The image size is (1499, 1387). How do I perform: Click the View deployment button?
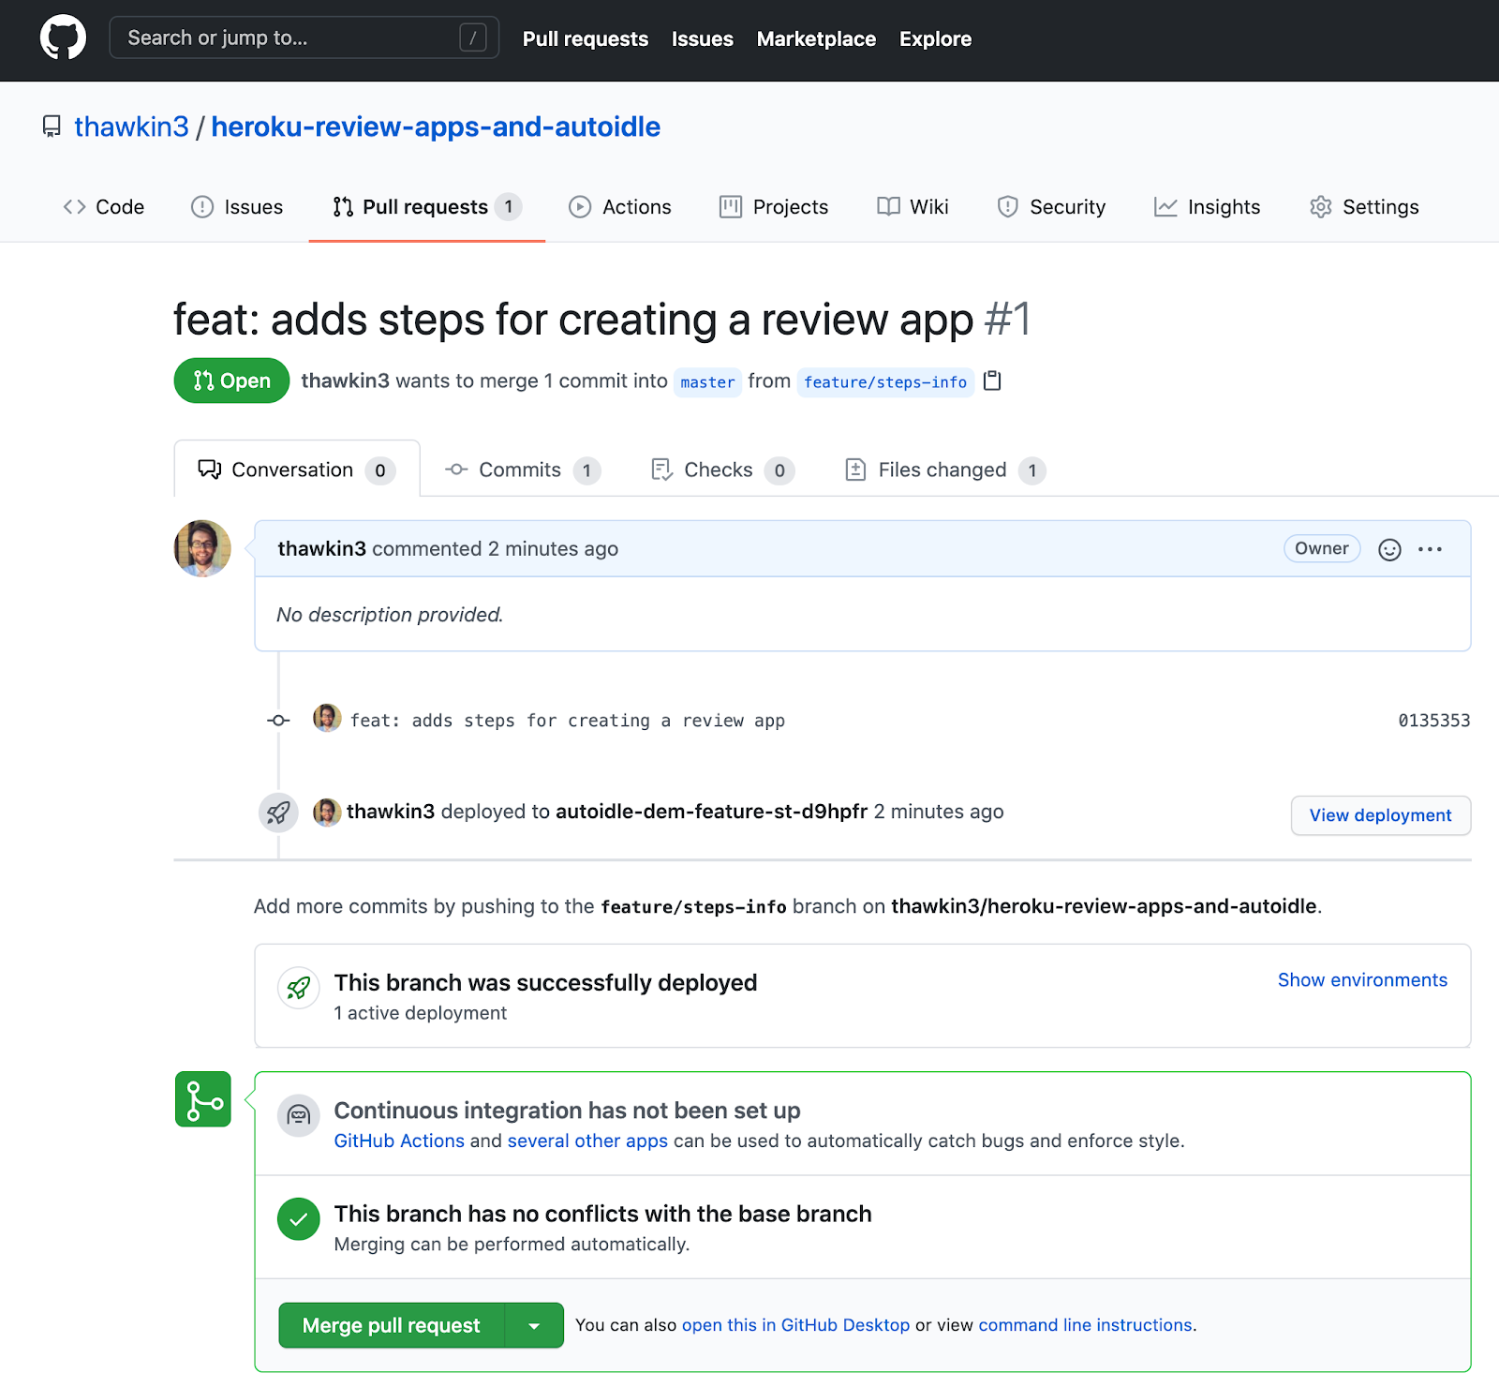(1381, 815)
